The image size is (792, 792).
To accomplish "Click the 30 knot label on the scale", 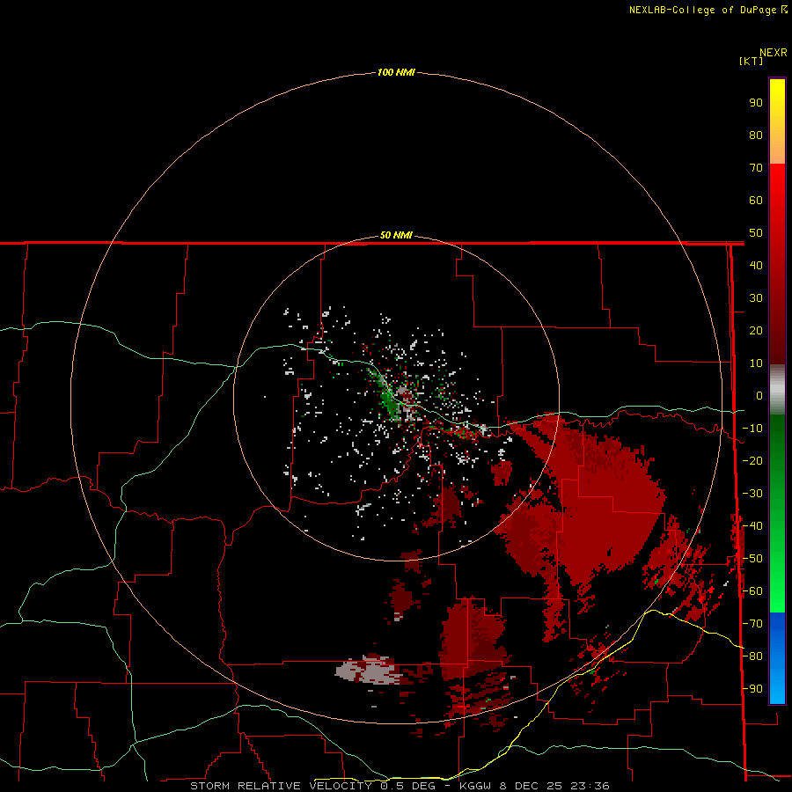I will click(756, 298).
